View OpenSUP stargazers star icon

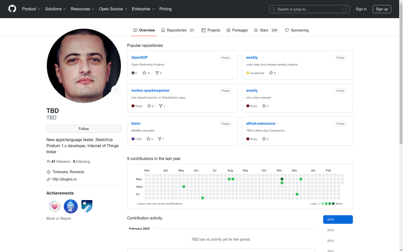pos(144,73)
